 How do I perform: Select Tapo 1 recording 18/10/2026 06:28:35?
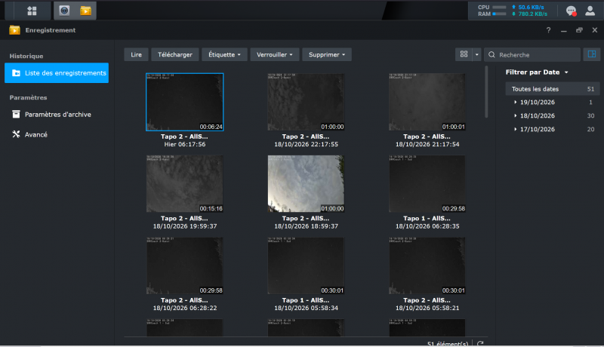[427, 183]
